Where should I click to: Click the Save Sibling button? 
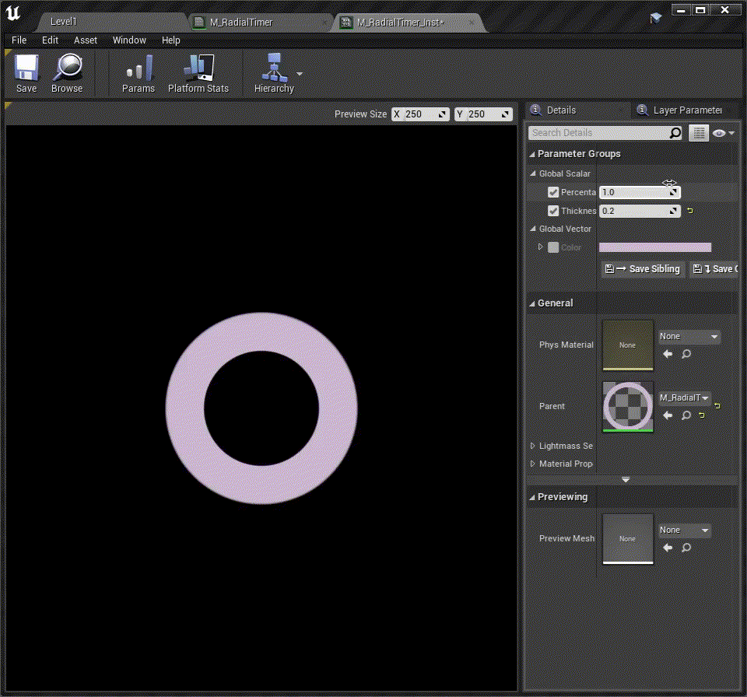pyautogui.click(x=642, y=269)
